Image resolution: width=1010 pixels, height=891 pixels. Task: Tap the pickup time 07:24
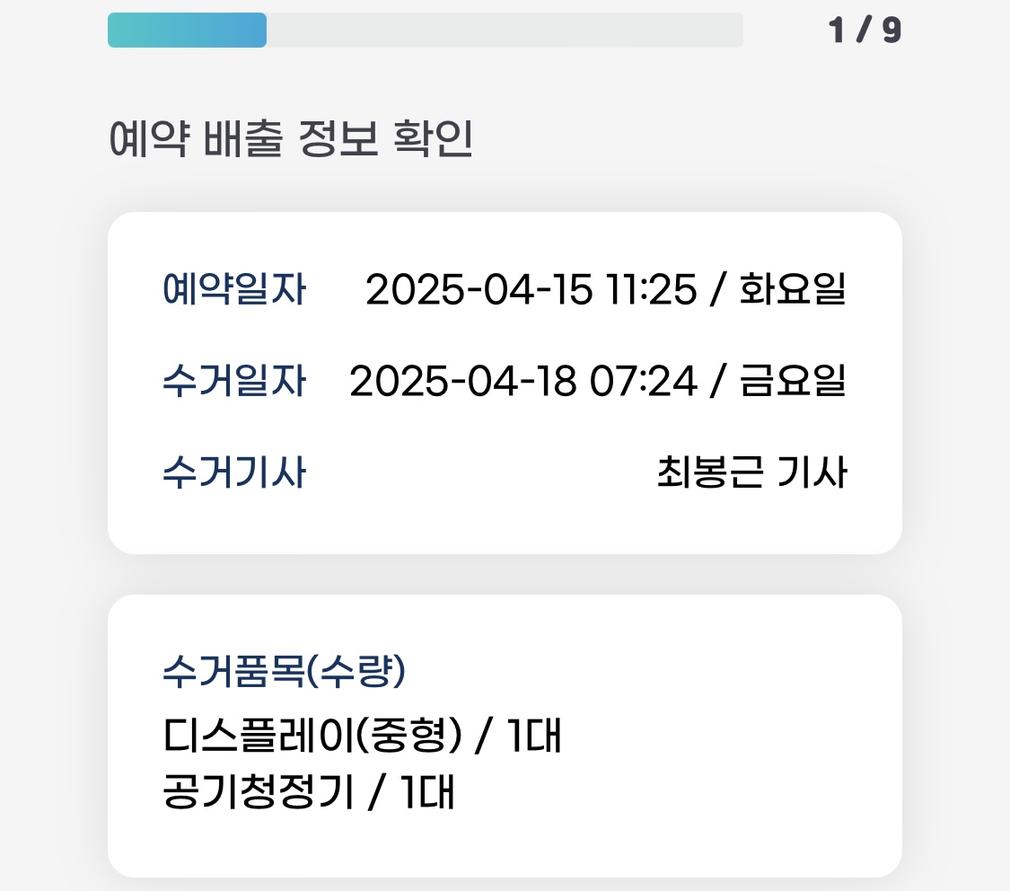[x=644, y=383]
